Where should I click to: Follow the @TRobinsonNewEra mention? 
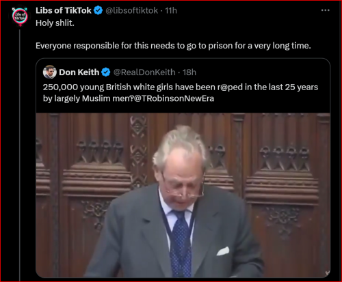(x=174, y=98)
